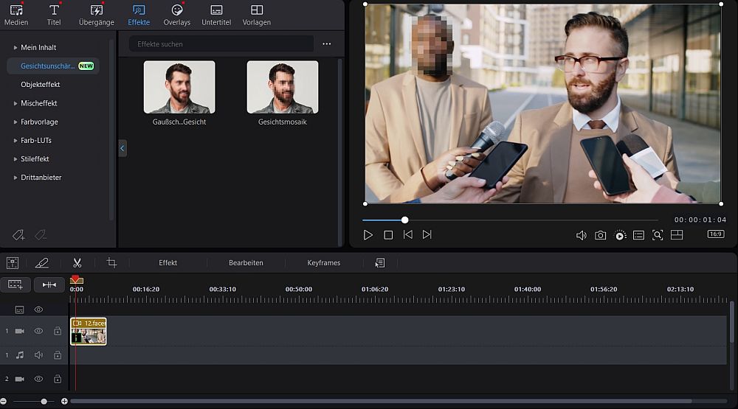
Task: Click the video track 2 camera icon
Action: 19,379
